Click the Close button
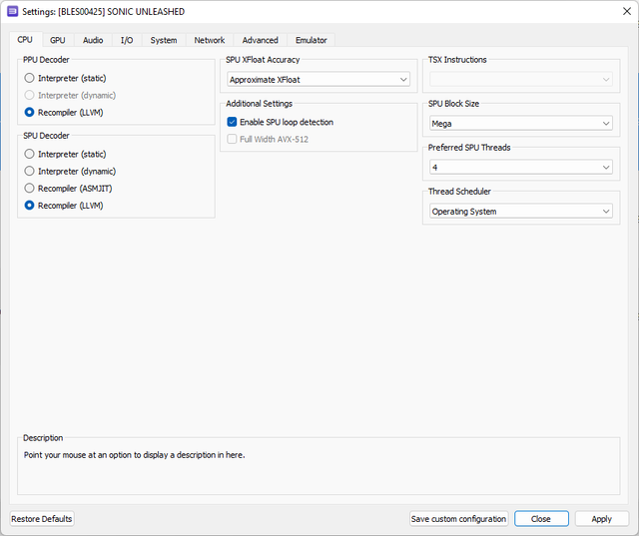The height and width of the screenshot is (536, 639). point(541,519)
